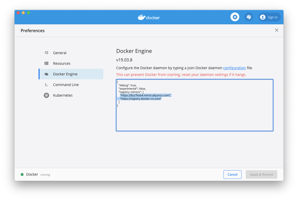The height and width of the screenshot is (200, 298).
Task: Click the Command Line prompt icon
Action: [x=46, y=85]
